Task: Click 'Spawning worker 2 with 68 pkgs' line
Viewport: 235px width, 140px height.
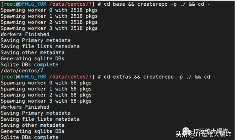Action: 46,95
